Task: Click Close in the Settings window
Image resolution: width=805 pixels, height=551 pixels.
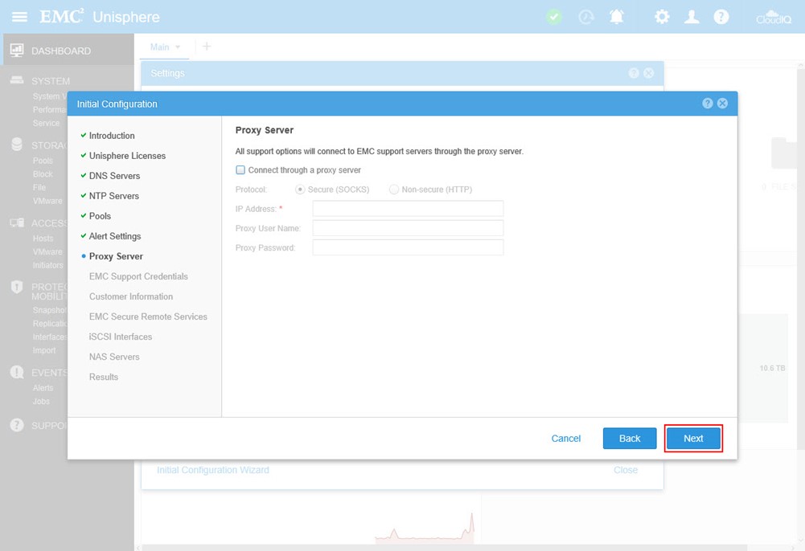Action: pos(626,470)
